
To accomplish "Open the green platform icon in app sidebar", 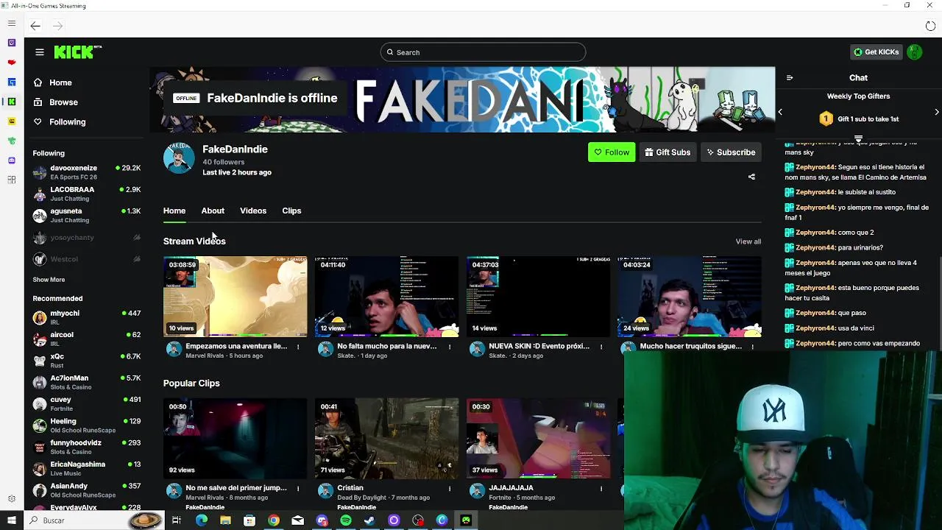I will 12,141.
